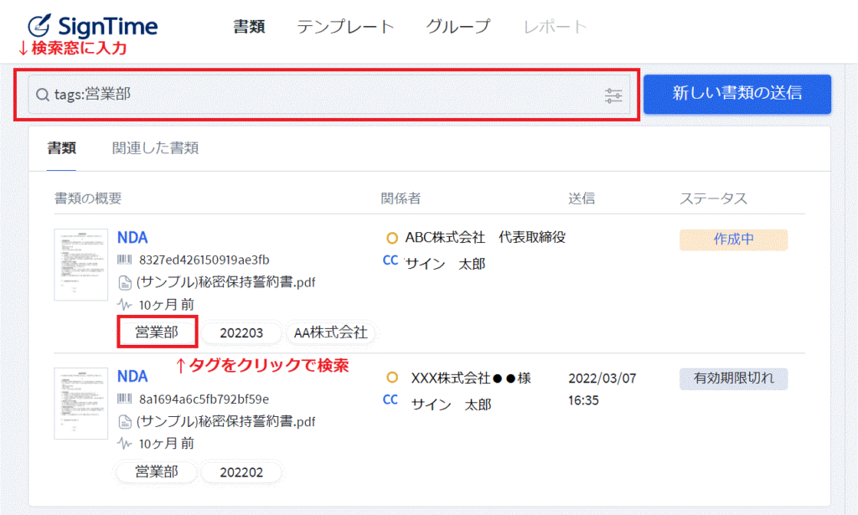Click barcode icon beside 8327ed426150919ae3fb
This screenshot has width=858, height=515.
click(x=125, y=260)
